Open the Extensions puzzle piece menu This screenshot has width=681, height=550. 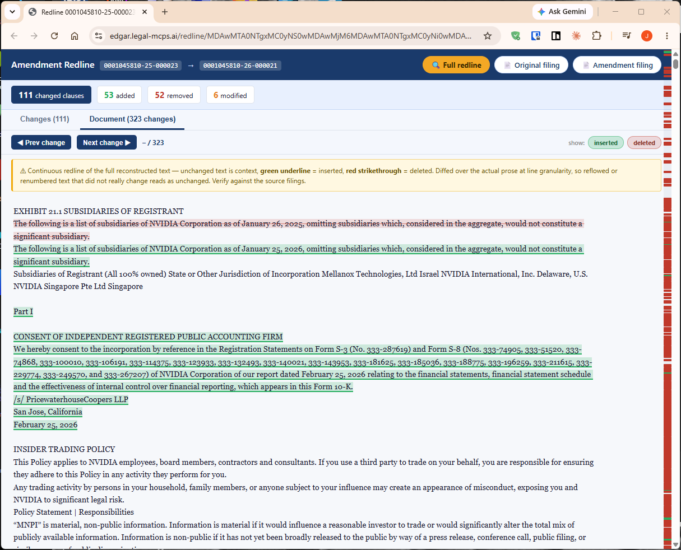(596, 36)
